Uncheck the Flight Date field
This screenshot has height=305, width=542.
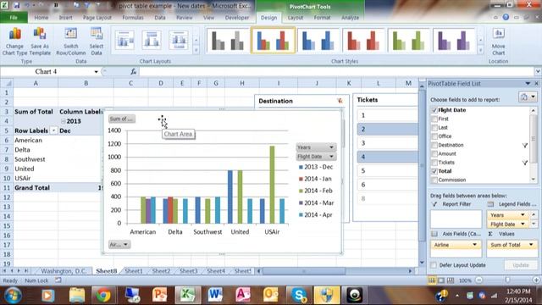(x=434, y=110)
